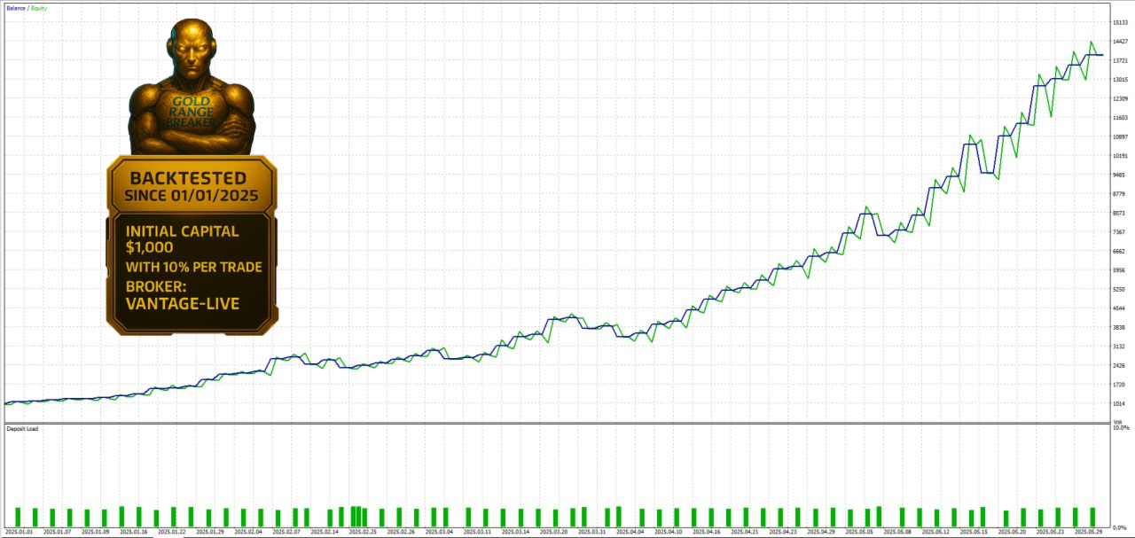Click the 10897 value on the balance axis

pyautogui.click(x=1120, y=136)
